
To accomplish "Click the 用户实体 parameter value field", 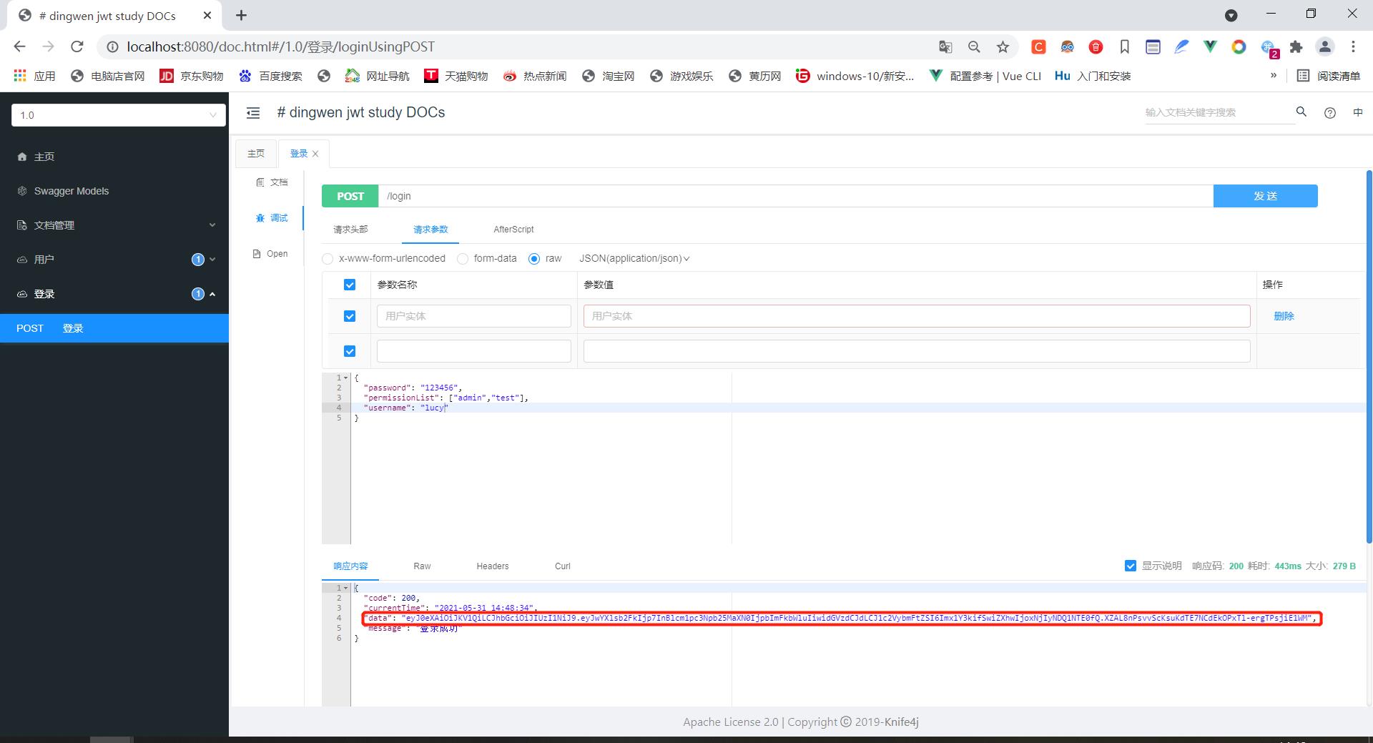I will pyautogui.click(x=917, y=316).
